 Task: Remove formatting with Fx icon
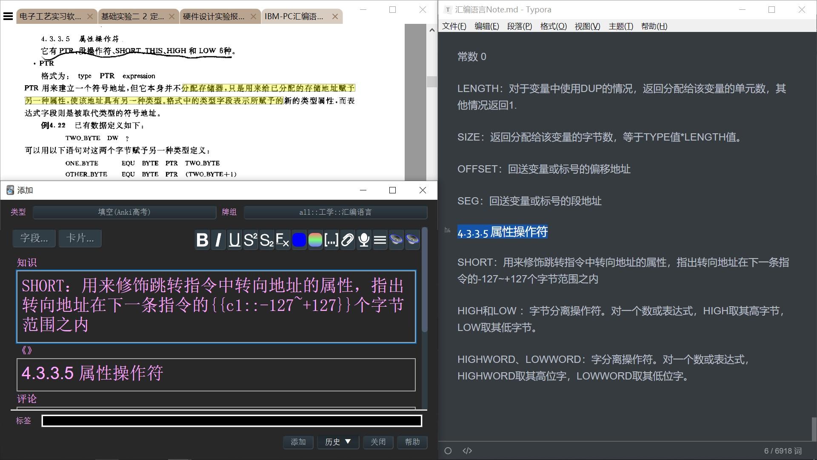(x=283, y=240)
